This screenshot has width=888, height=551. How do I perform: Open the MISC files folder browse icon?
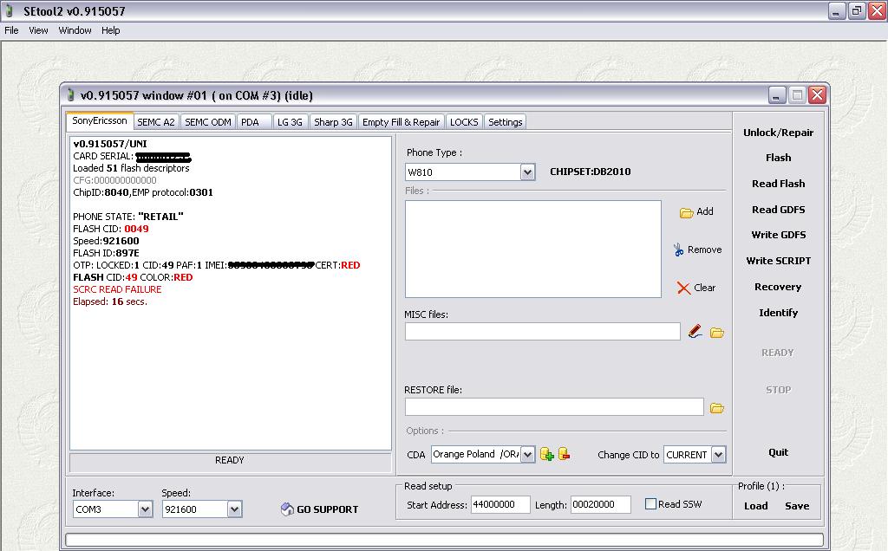point(717,333)
